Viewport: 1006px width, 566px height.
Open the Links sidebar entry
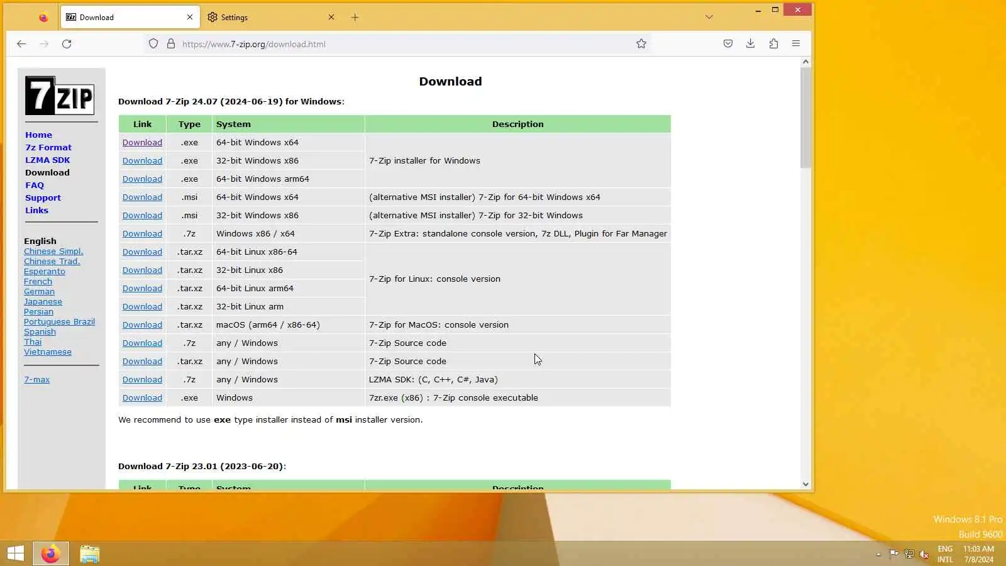[x=36, y=211]
